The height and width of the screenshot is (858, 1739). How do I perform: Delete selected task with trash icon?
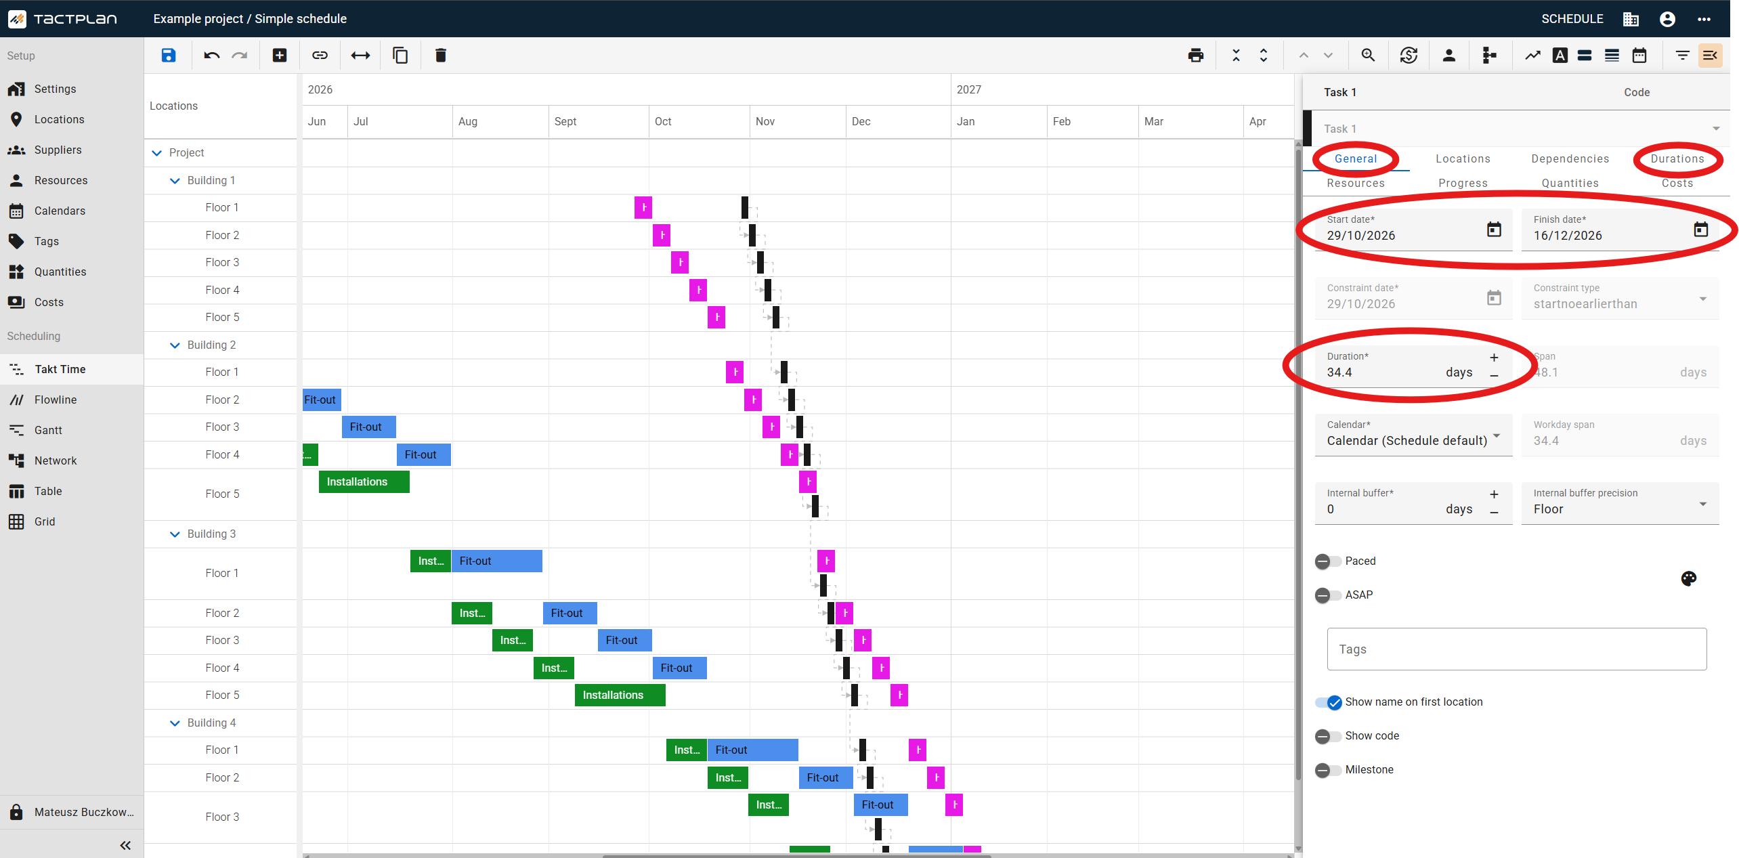click(440, 56)
